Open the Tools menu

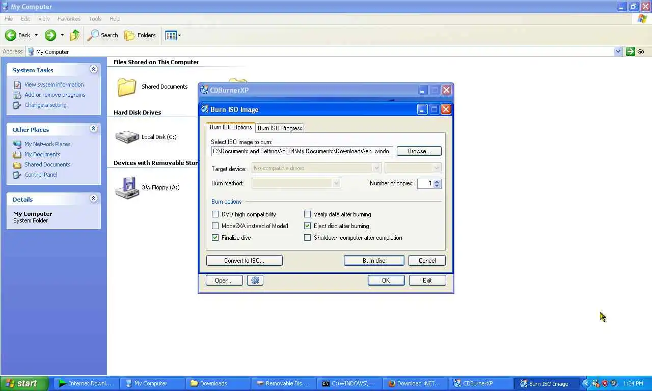[95, 19]
